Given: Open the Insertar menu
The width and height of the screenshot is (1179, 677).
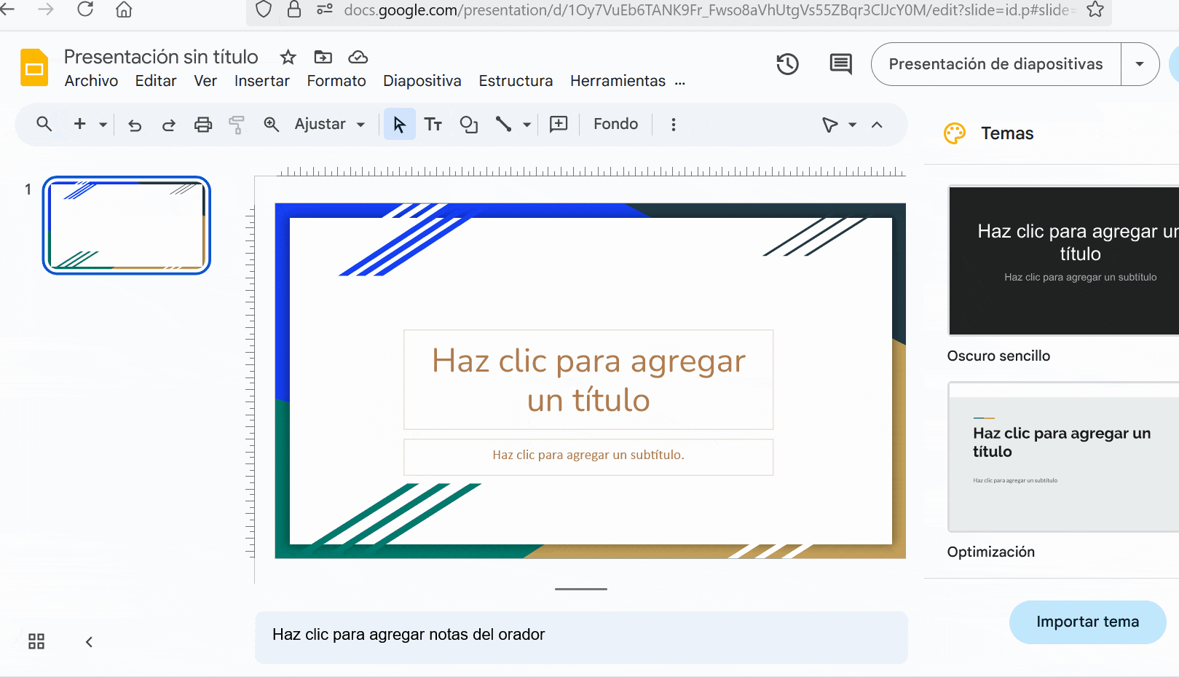Looking at the screenshot, I should (261, 81).
